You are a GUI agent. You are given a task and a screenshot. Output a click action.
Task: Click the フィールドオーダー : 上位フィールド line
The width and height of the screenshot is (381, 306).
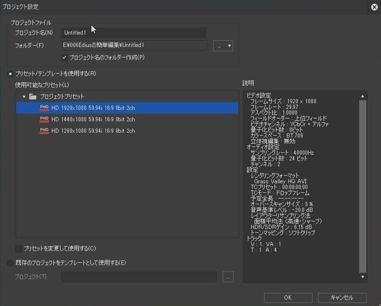point(289,118)
